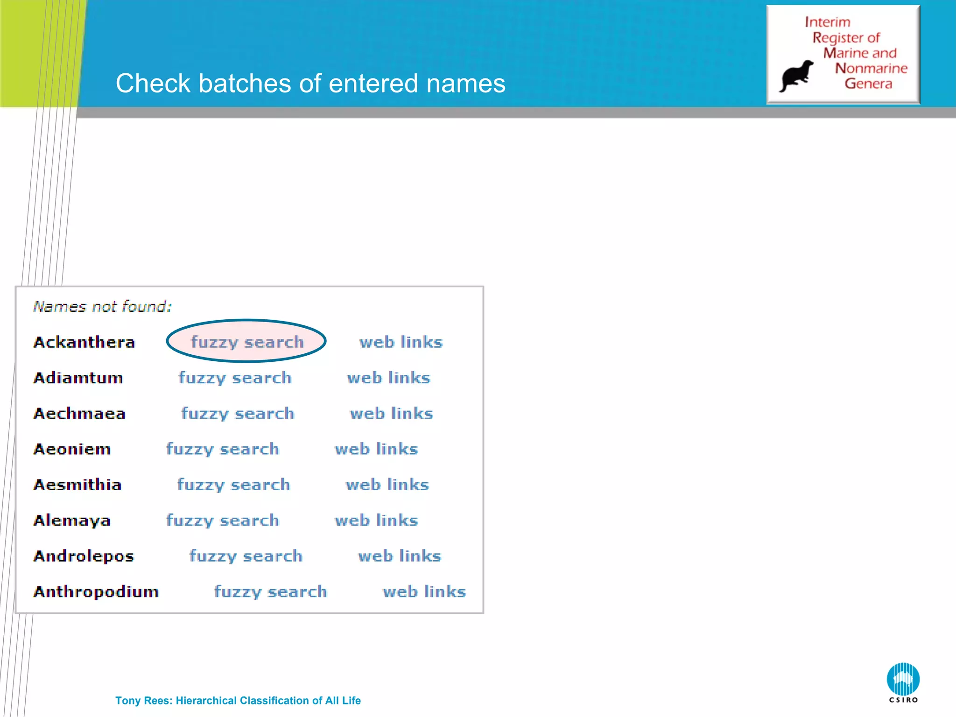Viewport: 956px width, 717px height.
Task: Open fuzzy search for Alemaya
Action: tap(223, 520)
